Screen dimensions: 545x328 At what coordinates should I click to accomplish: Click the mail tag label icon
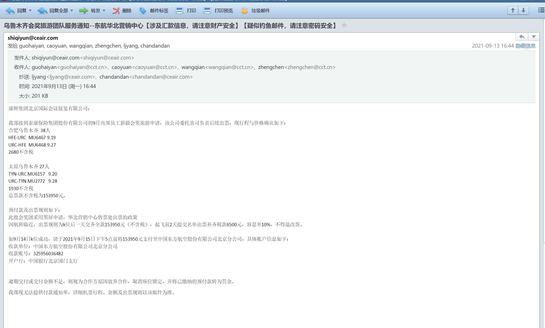[x=143, y=10]
